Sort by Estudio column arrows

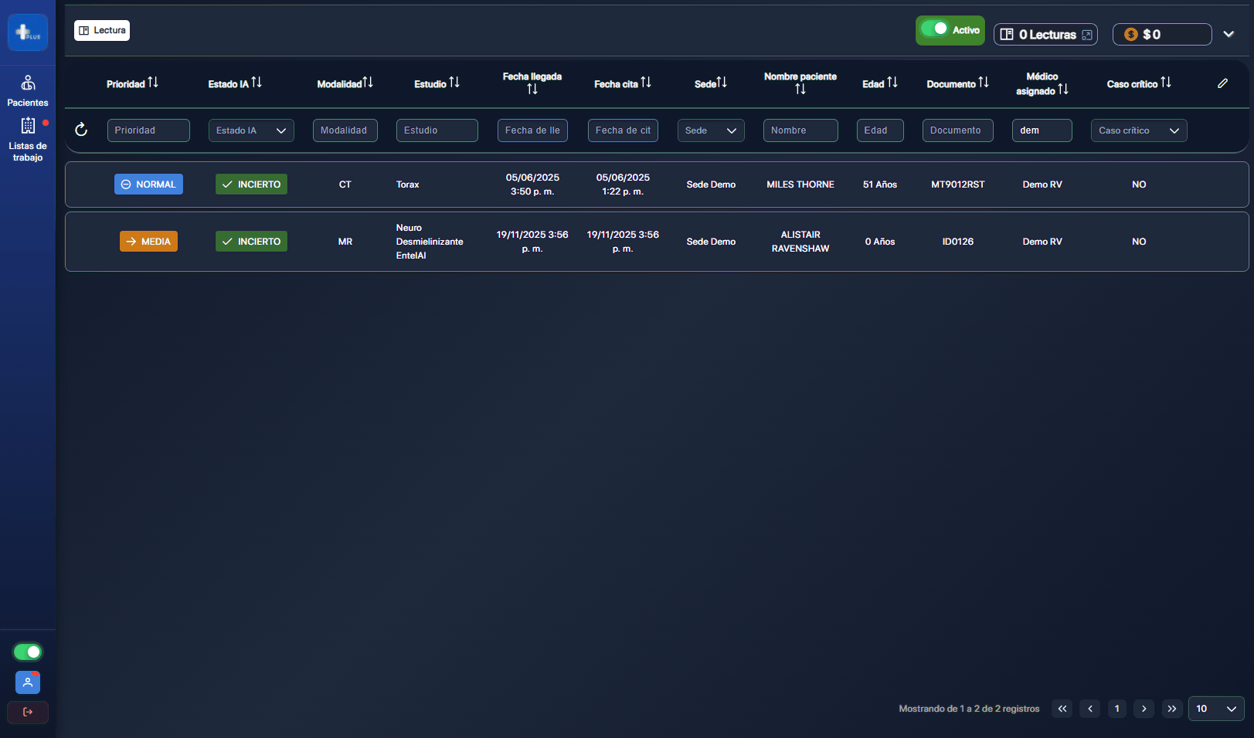(454, 82)
